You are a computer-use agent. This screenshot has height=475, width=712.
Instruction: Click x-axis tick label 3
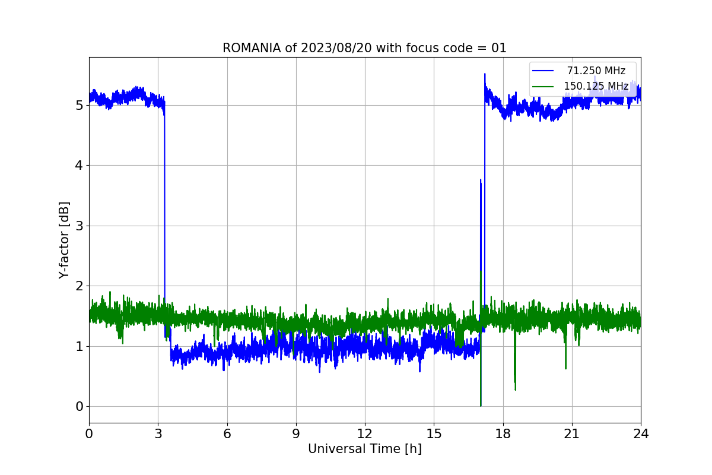pyautogui.click(x=158, y=433)
